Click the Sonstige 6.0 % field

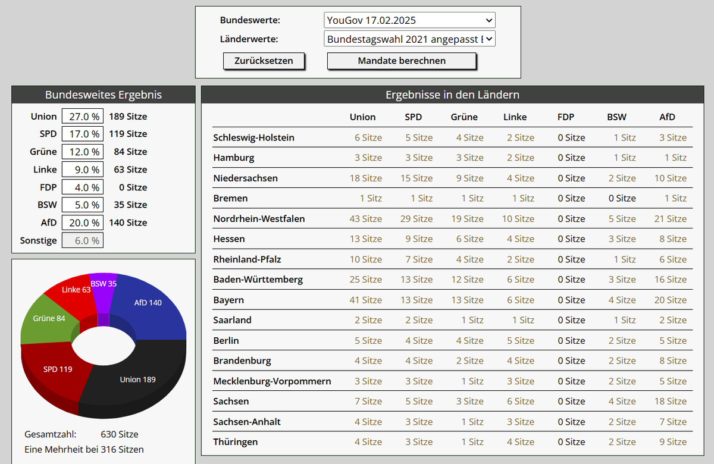[83, 240]
